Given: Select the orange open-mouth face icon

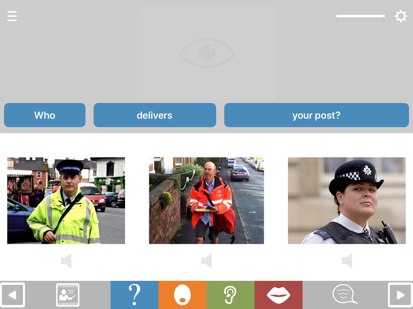Looking at the screenshot, I should (x=183, y=295).
